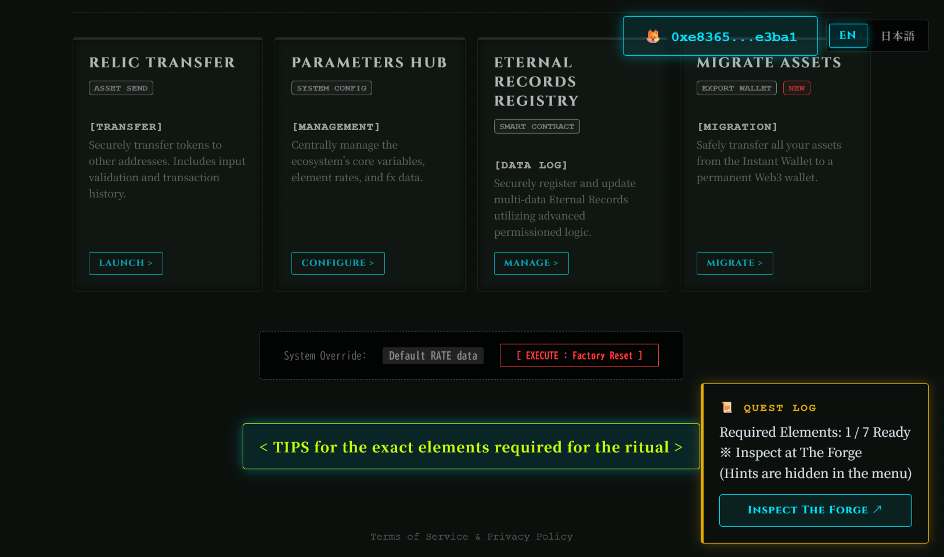Click the [MANAGEMENT] label
Image resolution: width=944 pixels, height=557 pixels.
336,127
